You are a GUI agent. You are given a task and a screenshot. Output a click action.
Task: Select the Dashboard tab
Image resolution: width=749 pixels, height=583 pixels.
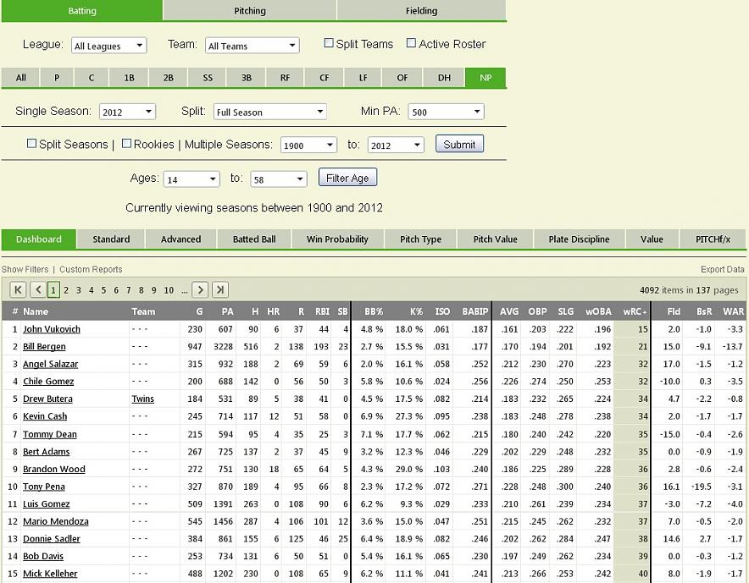pos(39,239)
